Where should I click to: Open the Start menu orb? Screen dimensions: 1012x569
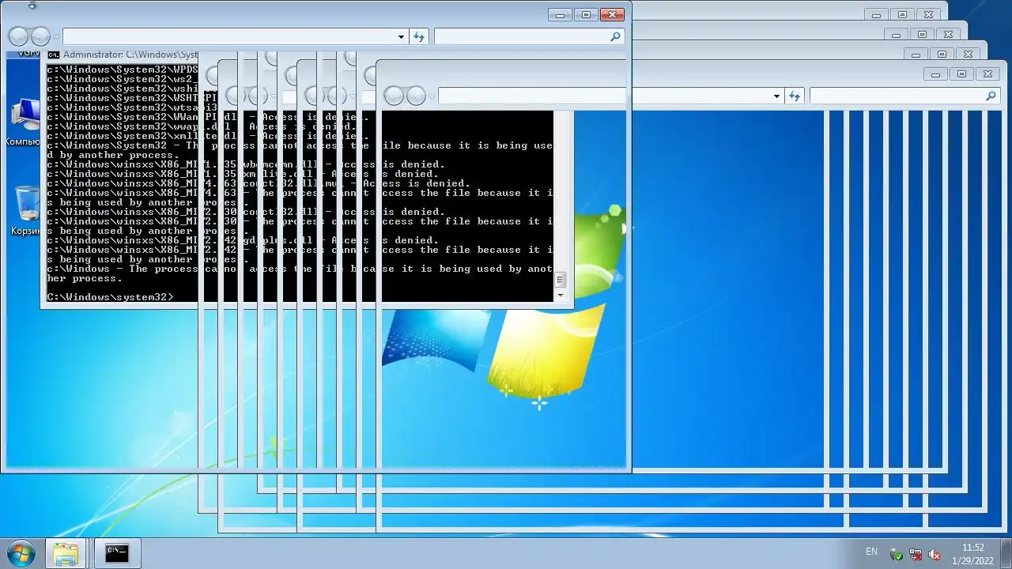point(21,552)
